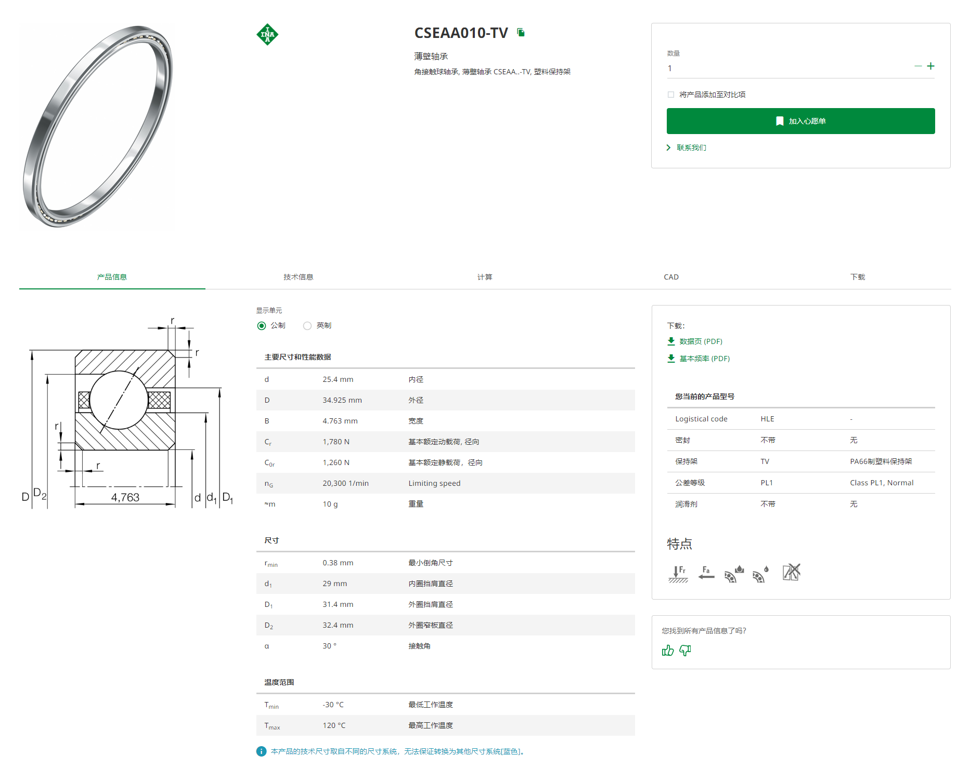This screenshot has height=782, width=970.
Task: Switch to the 技术信息 tab
Action: coord(299,277)
